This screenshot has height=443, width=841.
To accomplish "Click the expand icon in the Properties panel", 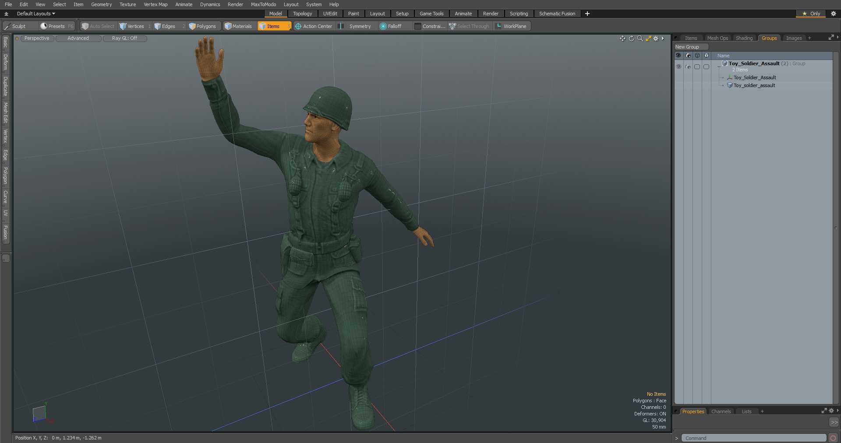I will pyautogui.click(x=824, y=411).
